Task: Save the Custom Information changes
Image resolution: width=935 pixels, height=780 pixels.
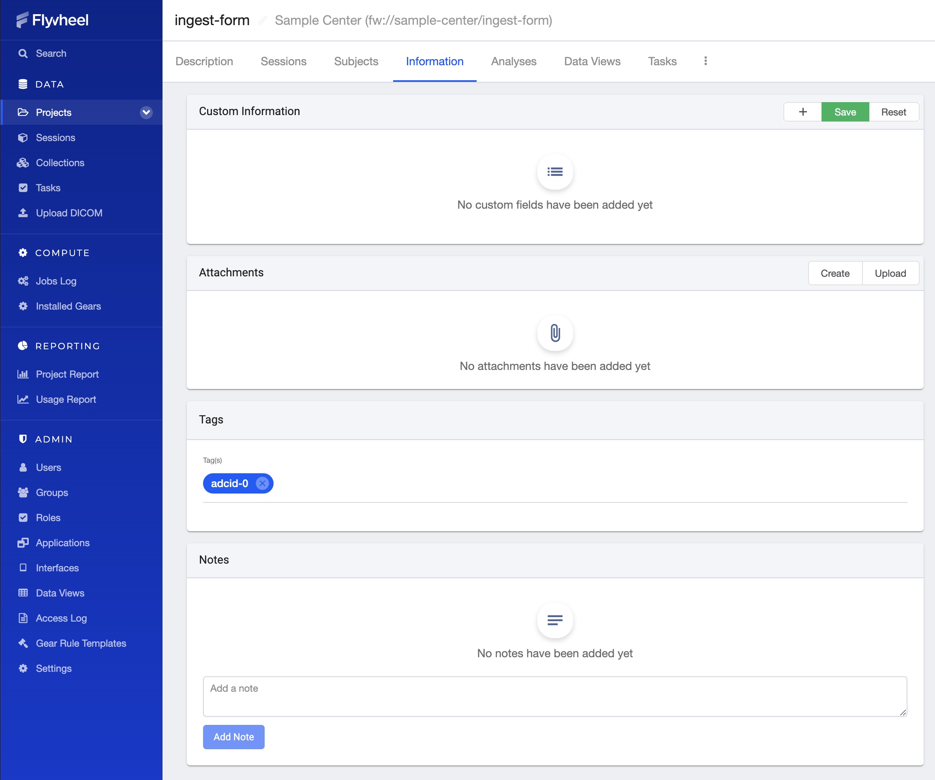Action: click(845, 112)
